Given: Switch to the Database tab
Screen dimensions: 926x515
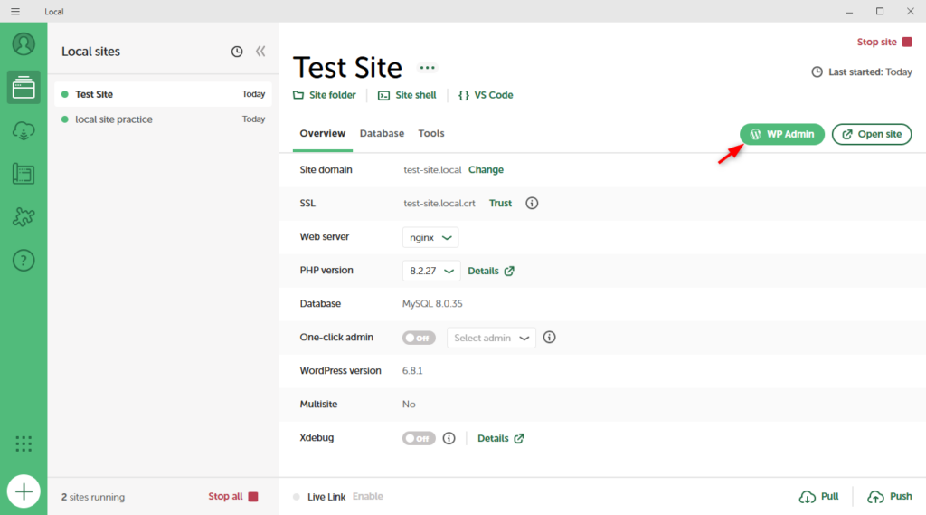Looking at the screenshot, I should (x=383, y=134).
